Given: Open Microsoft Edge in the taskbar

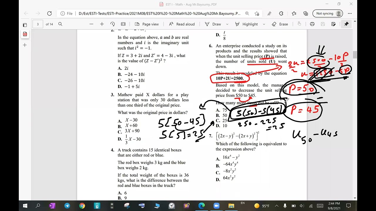Looking at the screenshot, I should 202,206.
